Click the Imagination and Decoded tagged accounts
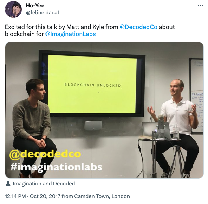The image size is (208, 204). pyautogui.click(x=44, y=184)
